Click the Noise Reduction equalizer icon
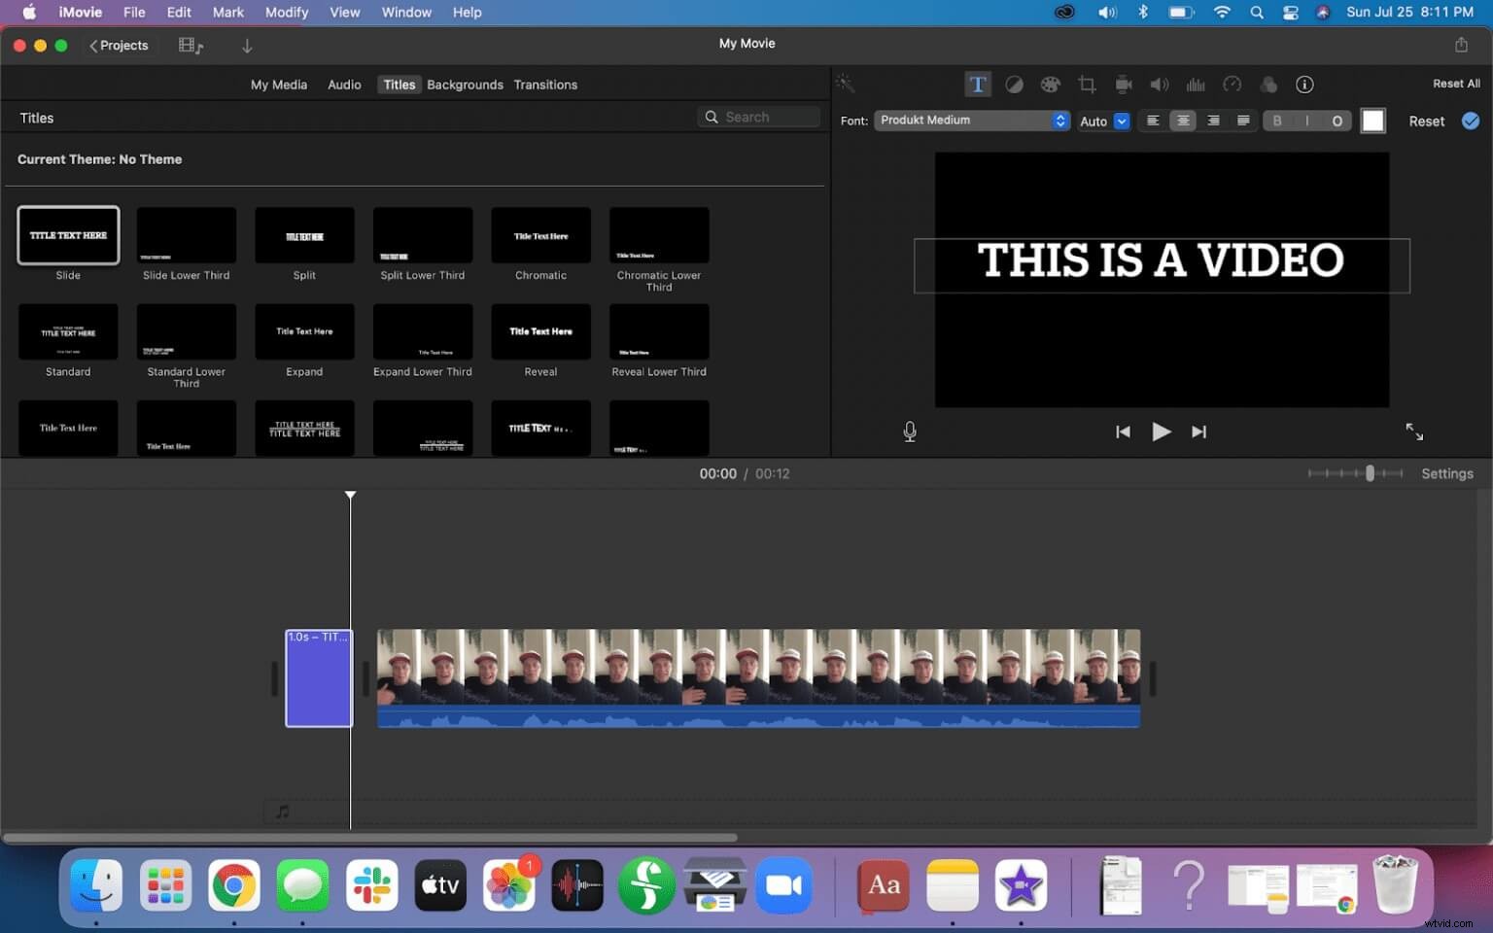This screenshot has height=933, width=1493. pyautogui.click(x=1197, y=85)
